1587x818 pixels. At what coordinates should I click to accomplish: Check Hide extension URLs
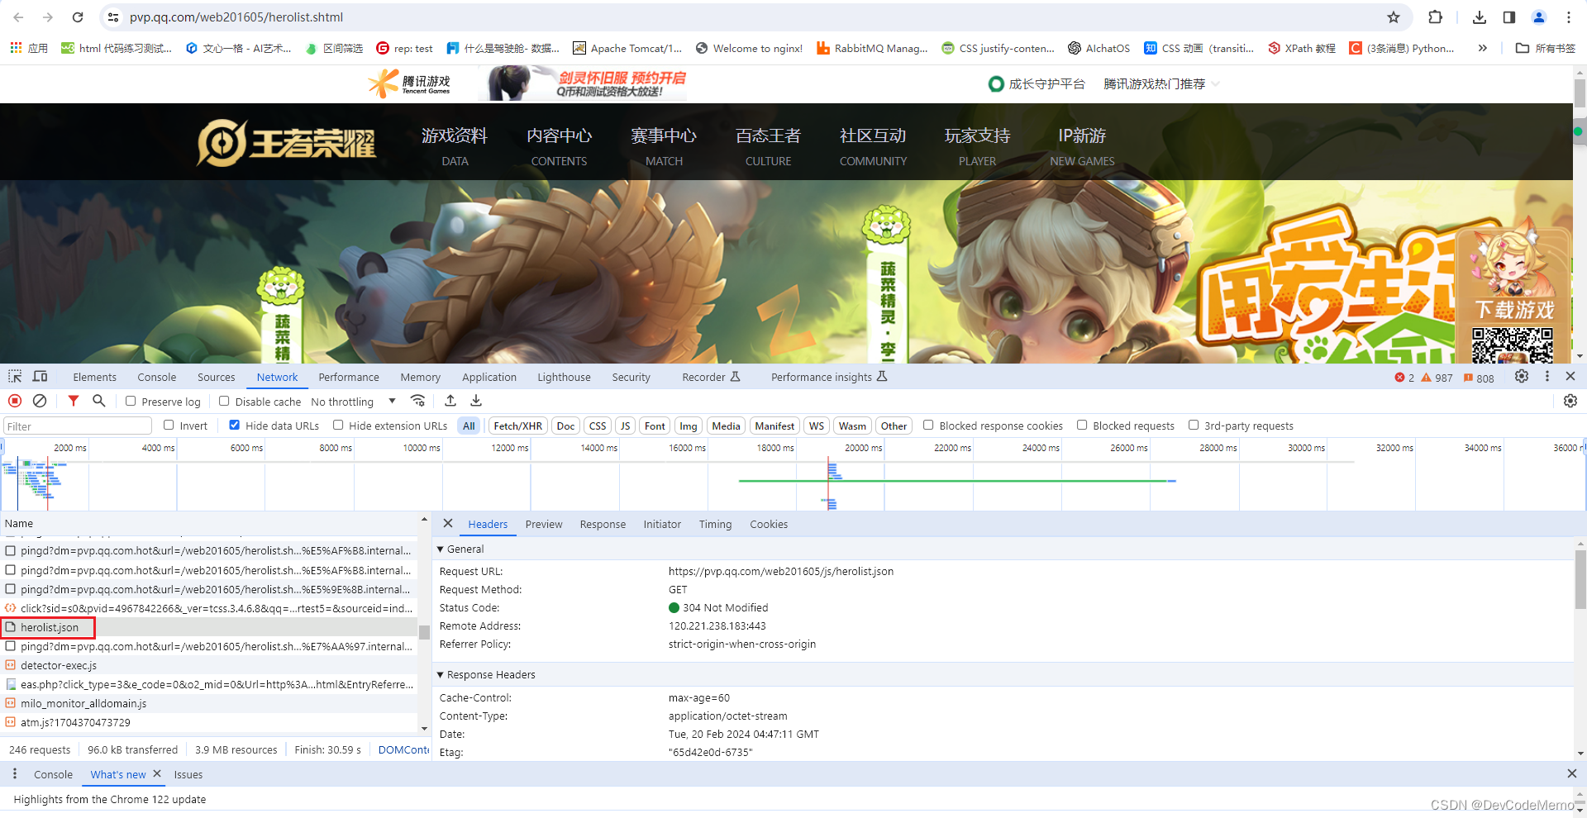click(338, 426)
